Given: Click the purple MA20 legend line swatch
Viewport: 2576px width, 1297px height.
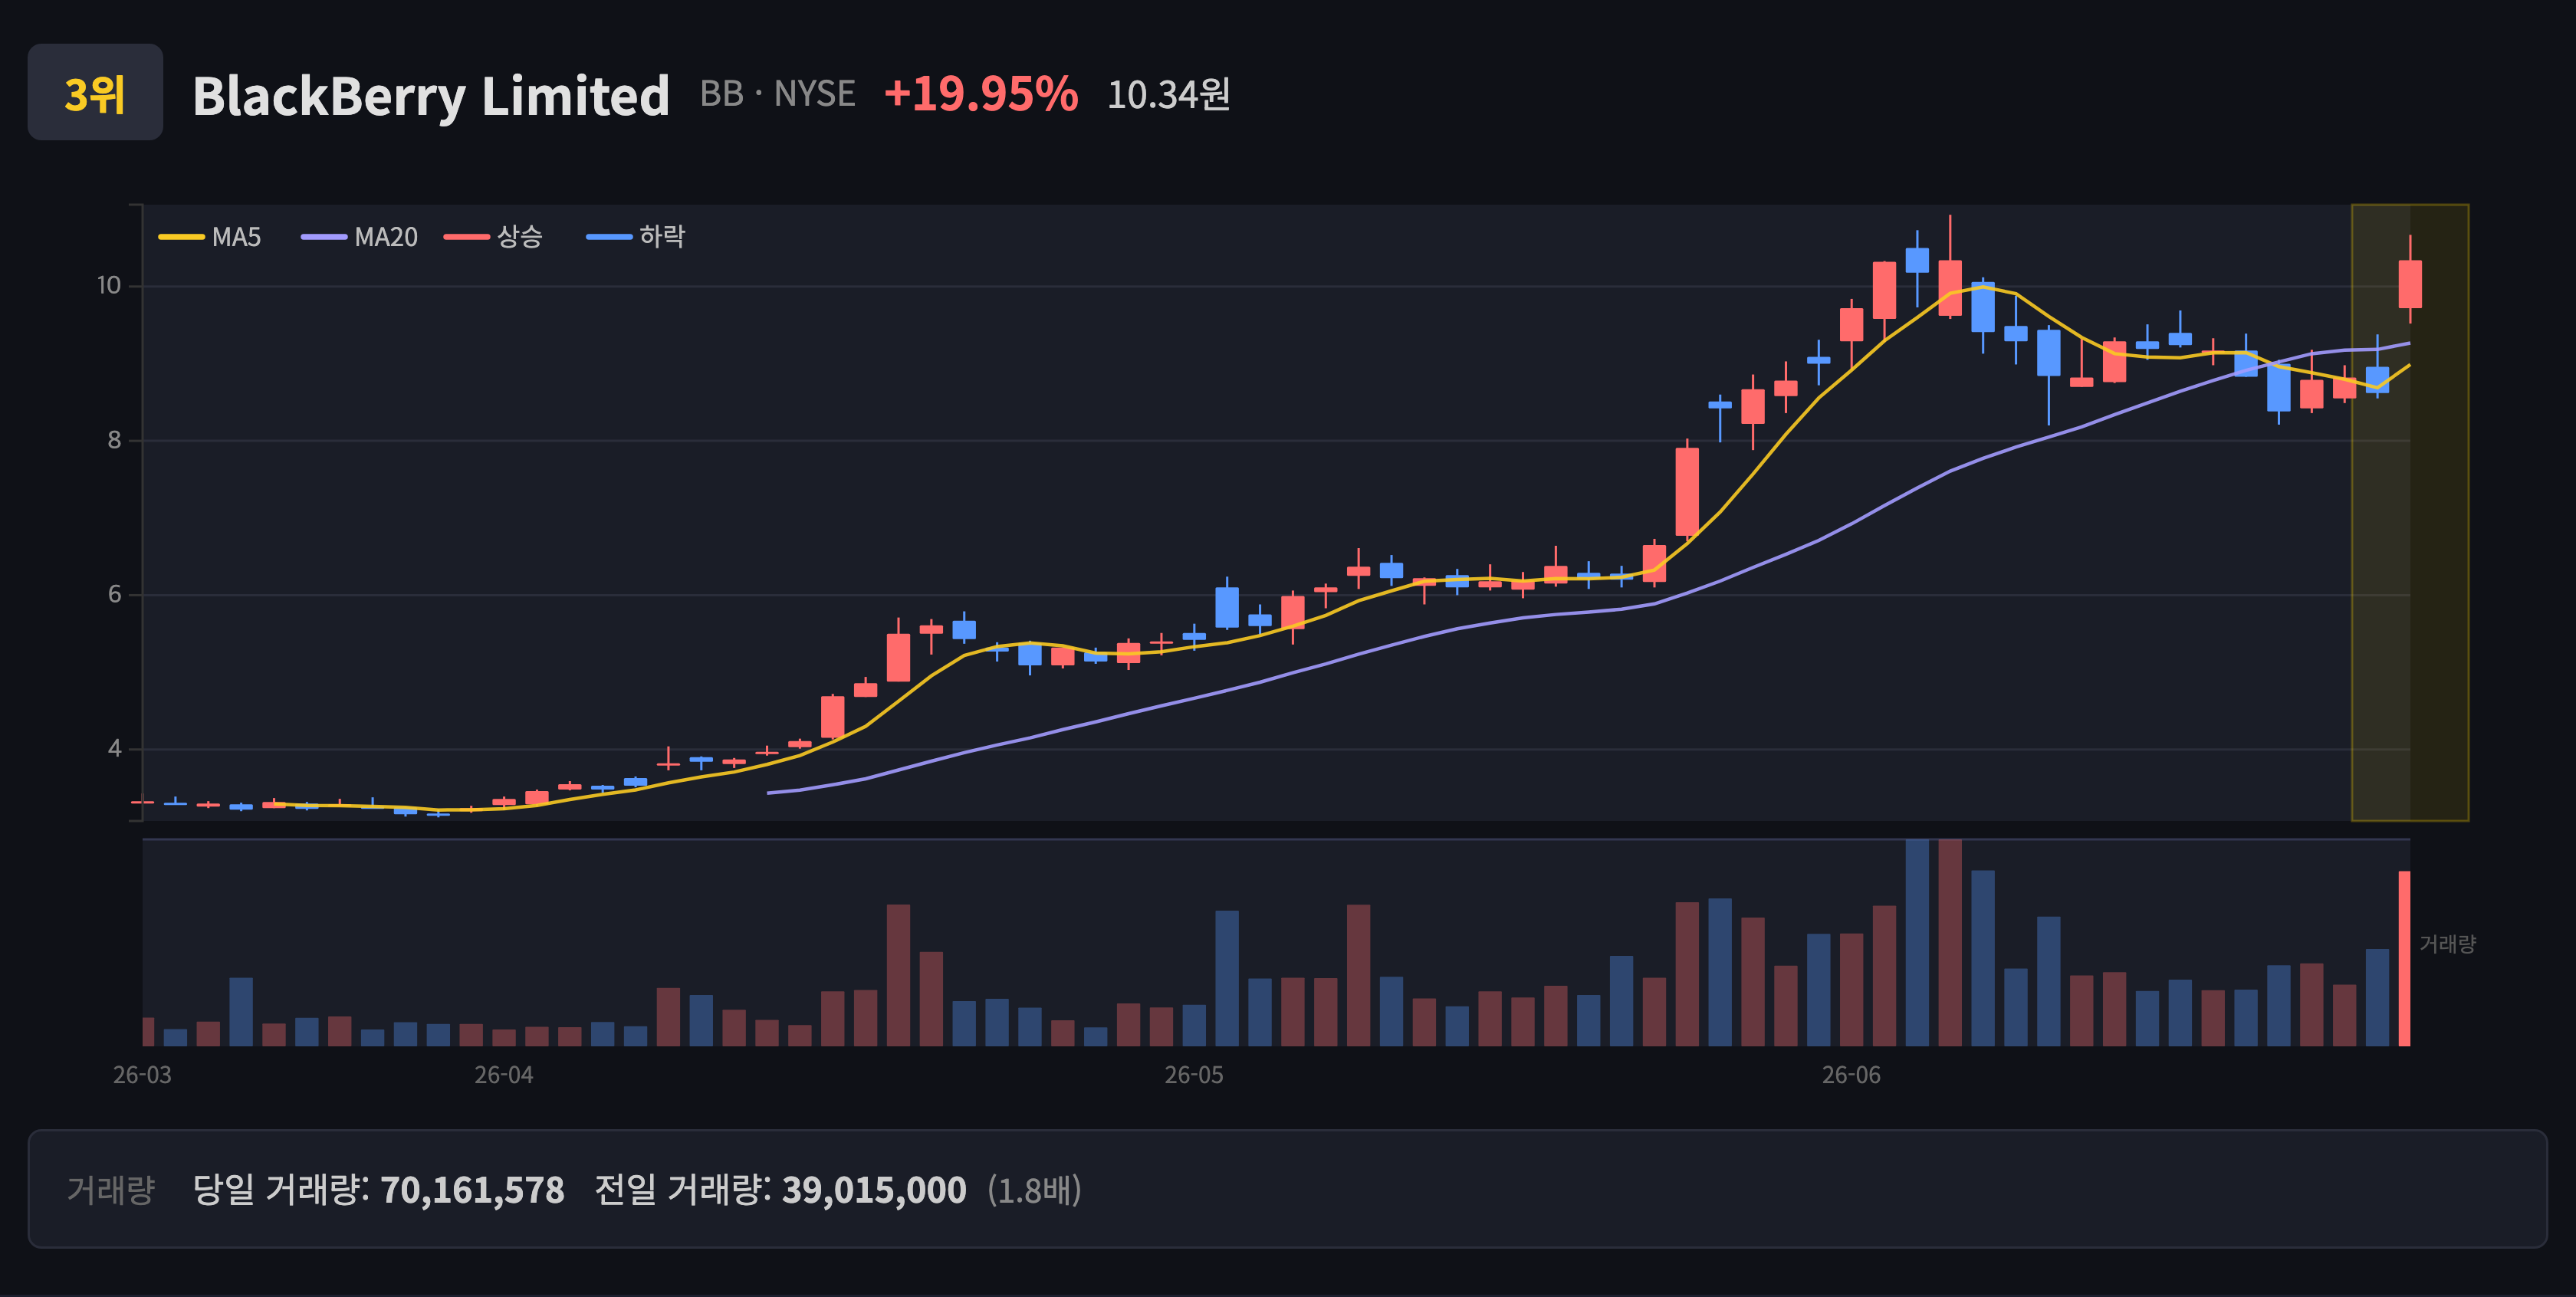Looking at the screenshot, I should point(324,237).
